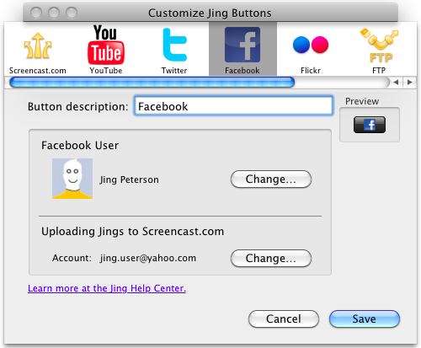Open the Jing Help Center link
This screenshot has height=348, width=421.
107,288
